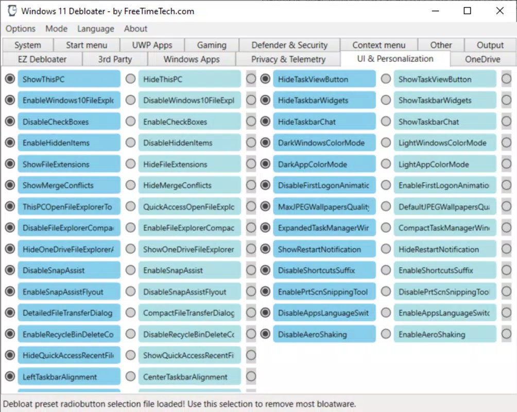Maximize the Windows 11 Debloater window

[x=467, y=11]
